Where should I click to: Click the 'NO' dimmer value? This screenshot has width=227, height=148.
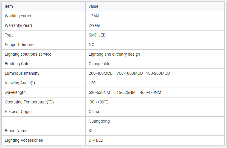point(92,45)
